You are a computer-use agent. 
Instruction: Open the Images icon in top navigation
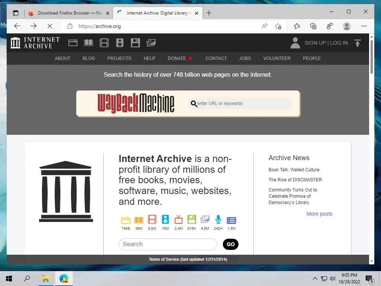point(151,43)
